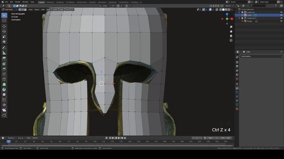
Task: Pick the Transform tool
Action: point(4,42)
